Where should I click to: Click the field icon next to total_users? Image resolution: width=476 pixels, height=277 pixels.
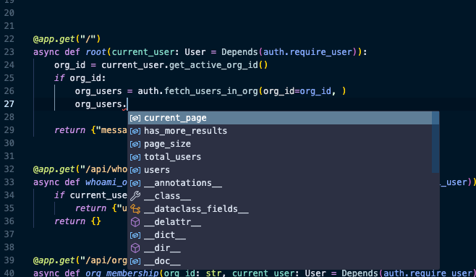(x=135, y=157)
